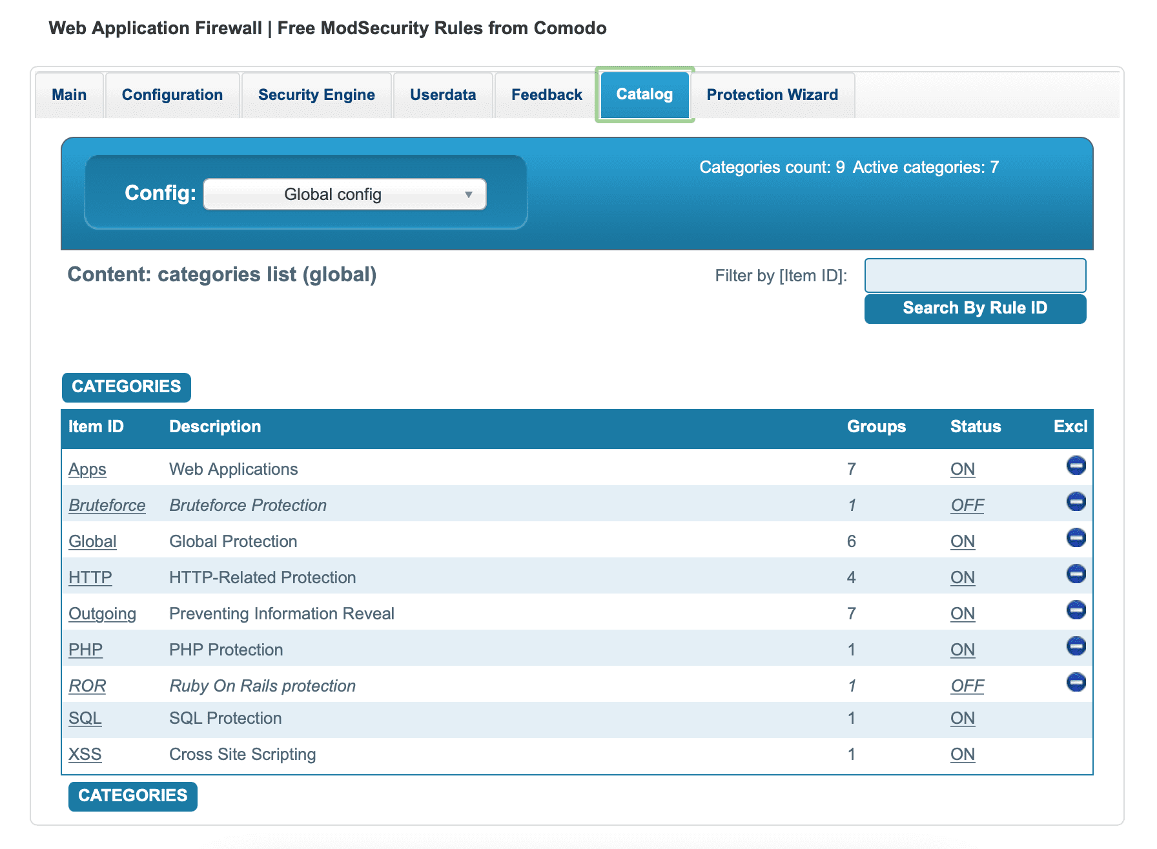1157x849 pixels.
Task: Click the top CATEGORIES breadcrumb button
Action: coord(127,387)
